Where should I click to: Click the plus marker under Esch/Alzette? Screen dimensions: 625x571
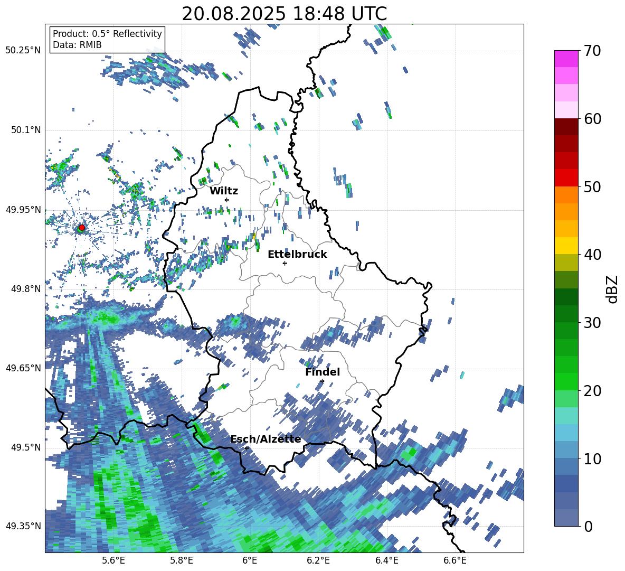[x=247, y=448]
